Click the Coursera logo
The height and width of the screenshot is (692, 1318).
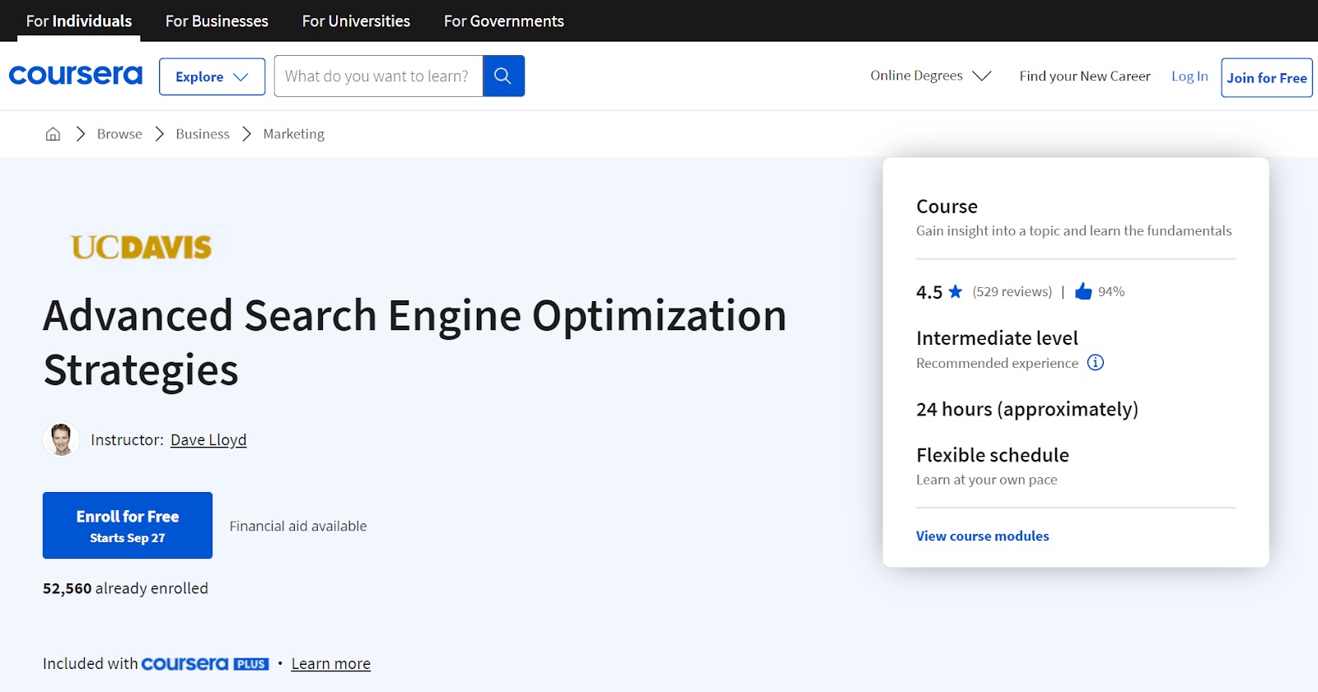pyautogui.click(x=75, y=76)
